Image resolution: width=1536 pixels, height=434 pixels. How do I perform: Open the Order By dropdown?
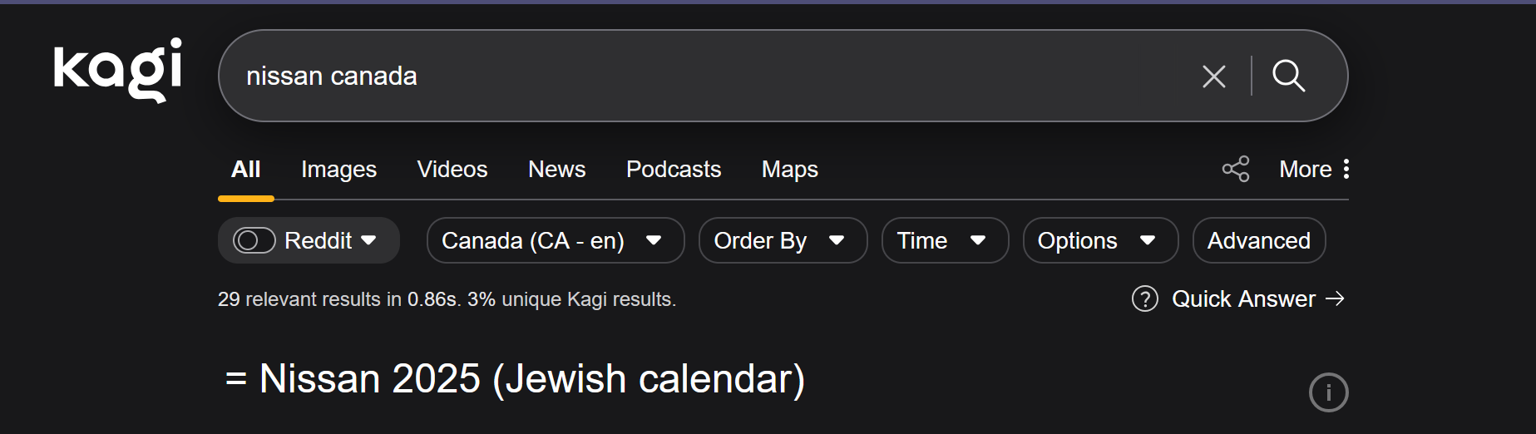coord(782,240)
